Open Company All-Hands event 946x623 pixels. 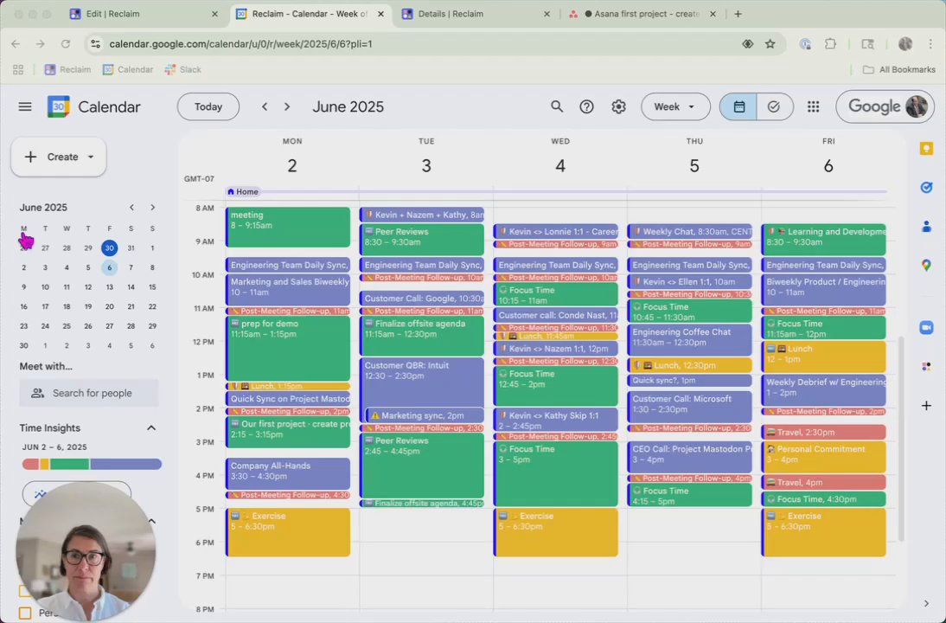[x=288, y=473]
